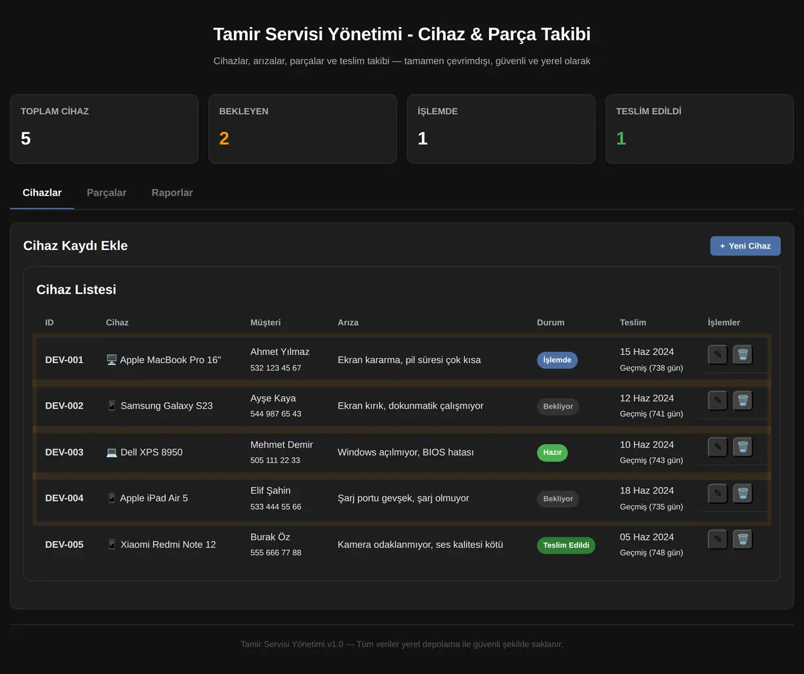Edit Xiaomi Redmi Note 12 record
Image resolution: width=804 pixels, height=674 pixels.
(718, 539)
